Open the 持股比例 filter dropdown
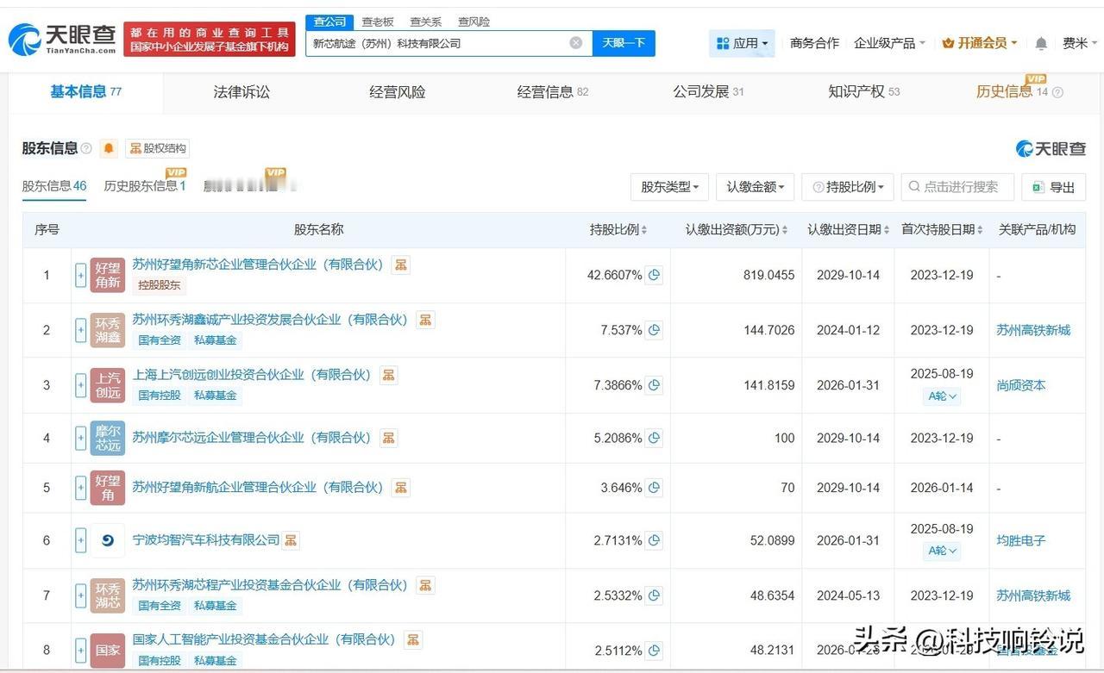This screenshot has height=673, width=1104. click(x=848, y=187)
